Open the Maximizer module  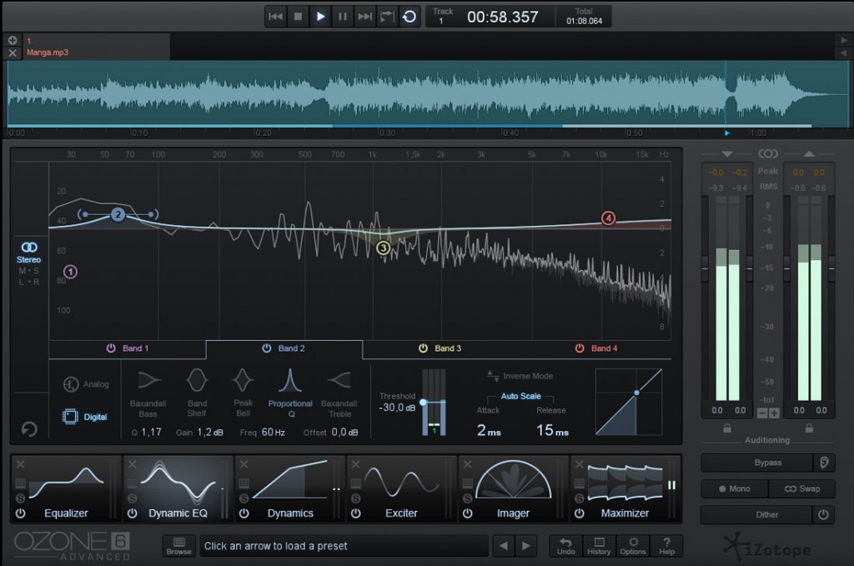625,488
